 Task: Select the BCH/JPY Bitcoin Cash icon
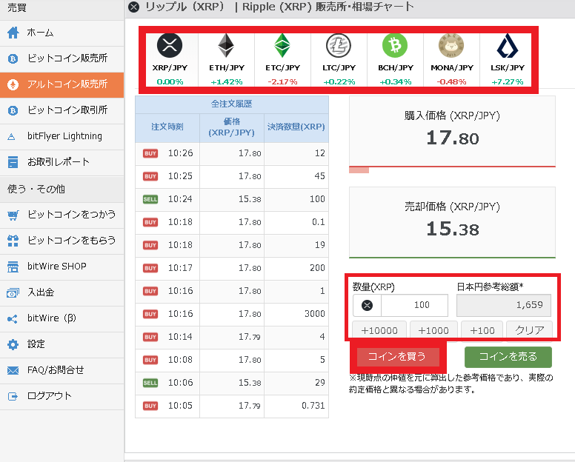click(395, 45)
